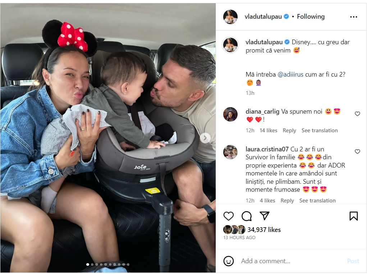Open the three-dots more options menu
This screenshot has width=367, height=274.
[x=353, y=17]
